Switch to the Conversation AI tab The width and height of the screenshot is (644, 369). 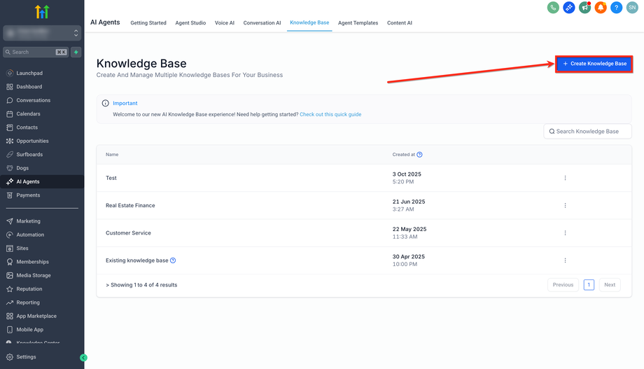[x=262, y=23]
